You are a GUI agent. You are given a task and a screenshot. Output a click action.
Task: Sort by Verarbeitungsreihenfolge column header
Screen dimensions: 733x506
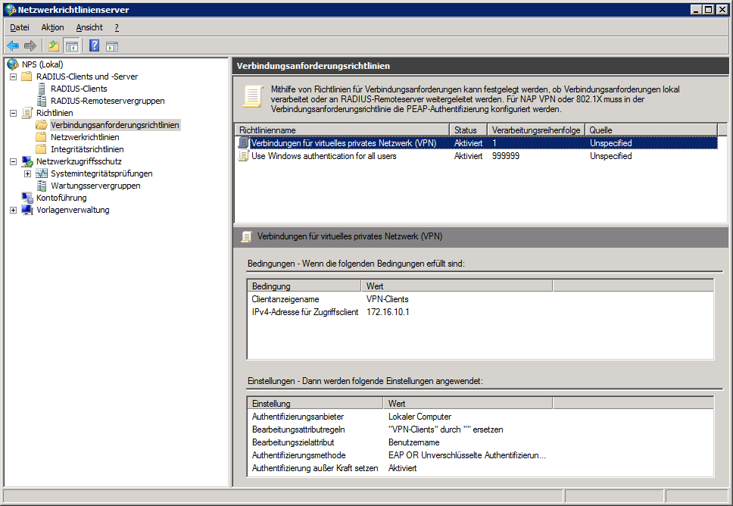(535, 130)
